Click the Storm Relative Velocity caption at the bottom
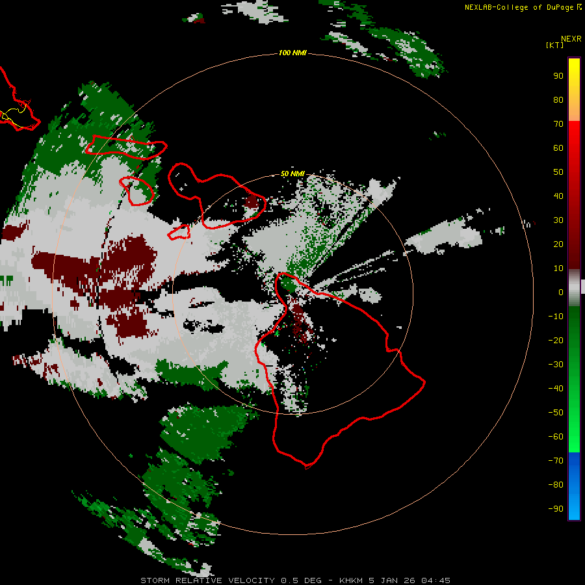The height and width of the screenshot is (585, 585). pos(295,580)
